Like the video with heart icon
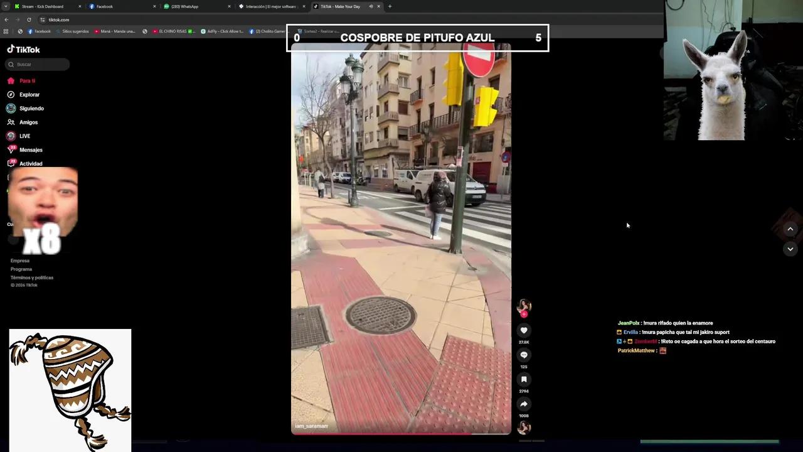The image size is (803, 452). tap(524, 330)
